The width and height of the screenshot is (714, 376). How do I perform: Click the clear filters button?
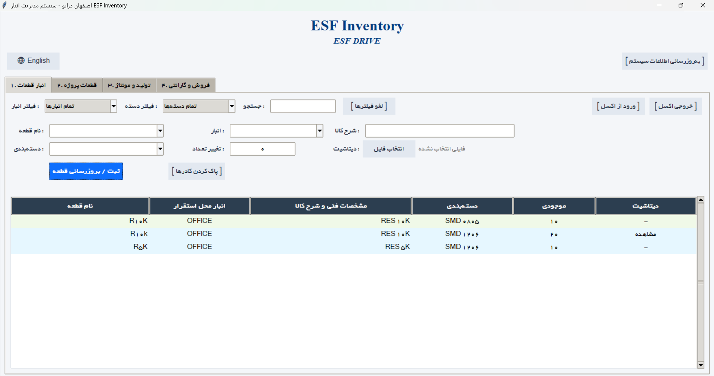369,106
